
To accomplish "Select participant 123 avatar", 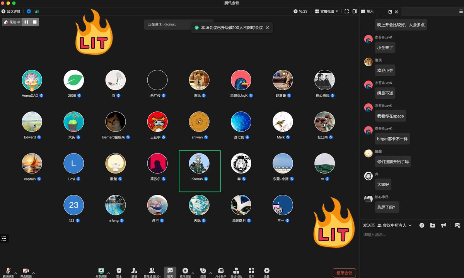I will [x=74, y=205].
